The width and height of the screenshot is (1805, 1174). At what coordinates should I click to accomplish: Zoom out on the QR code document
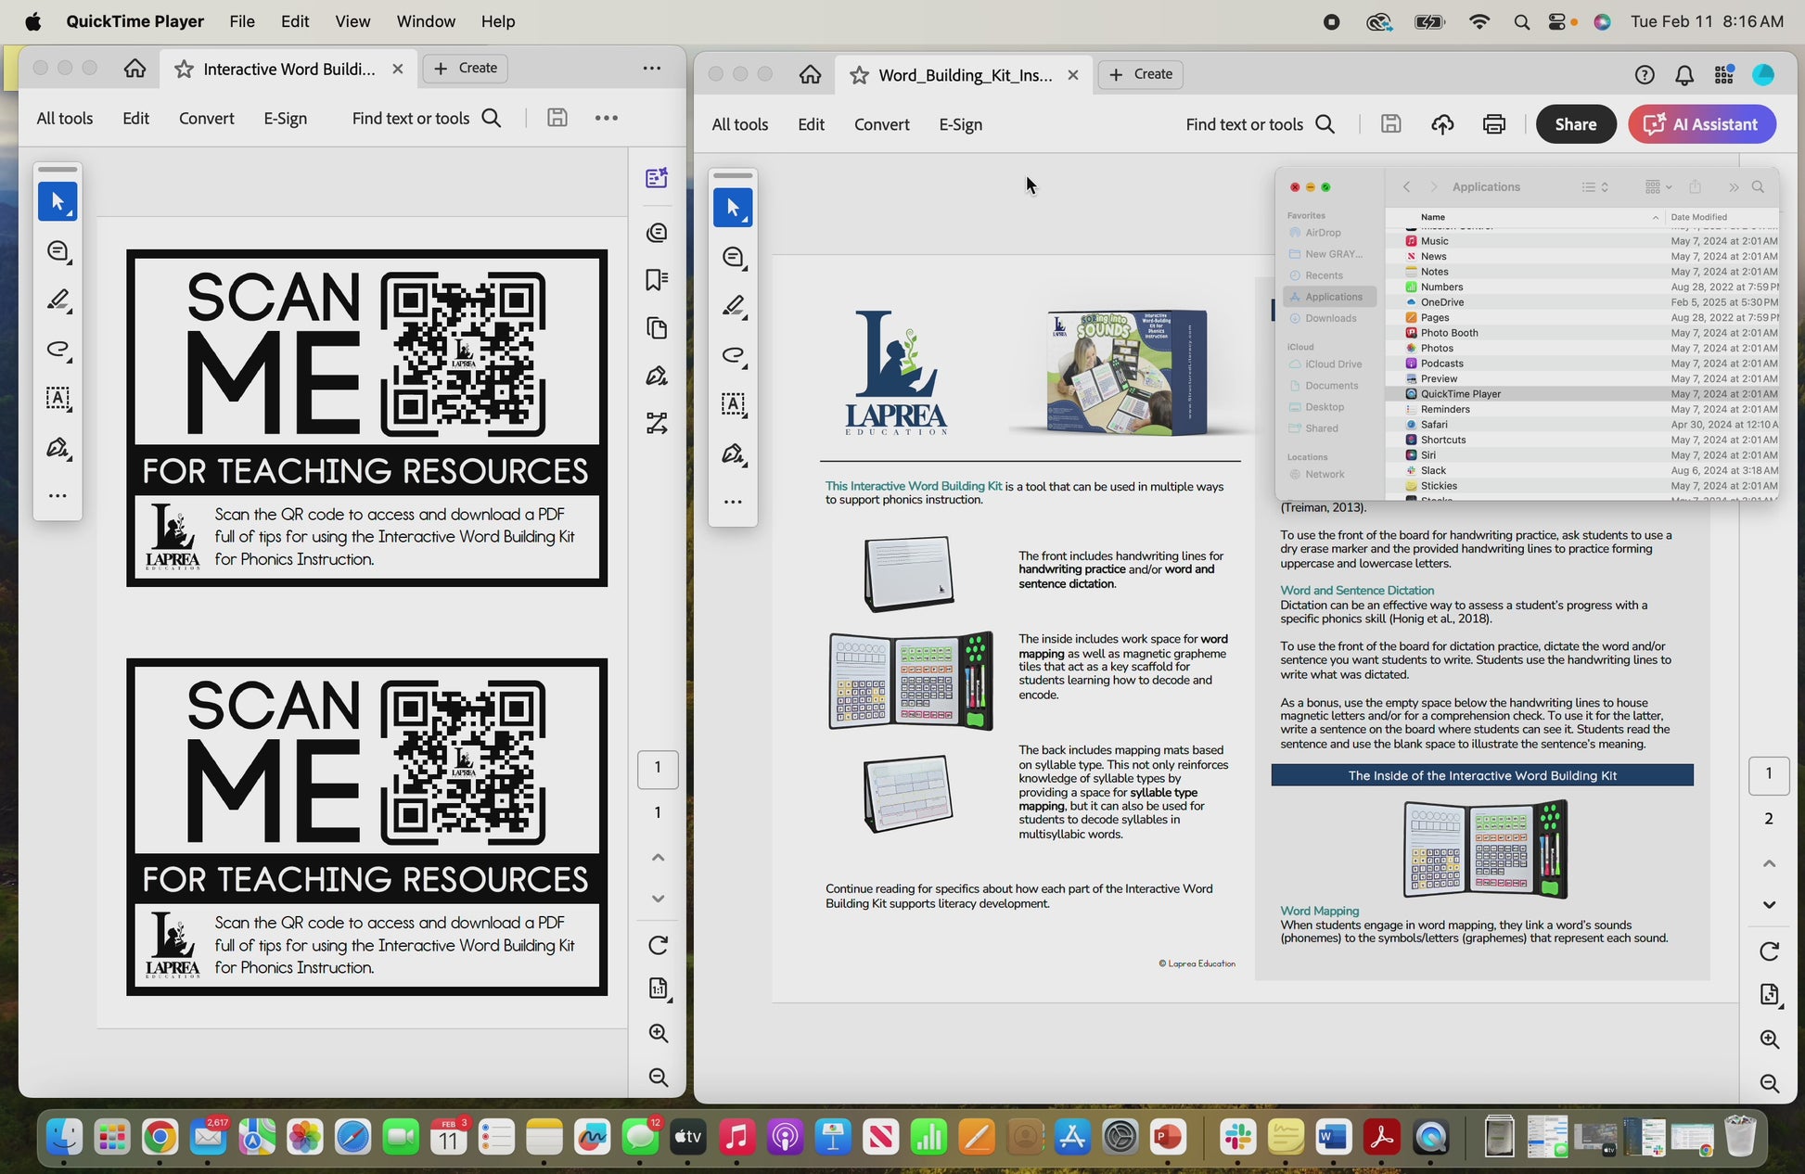coord(658,1077)
